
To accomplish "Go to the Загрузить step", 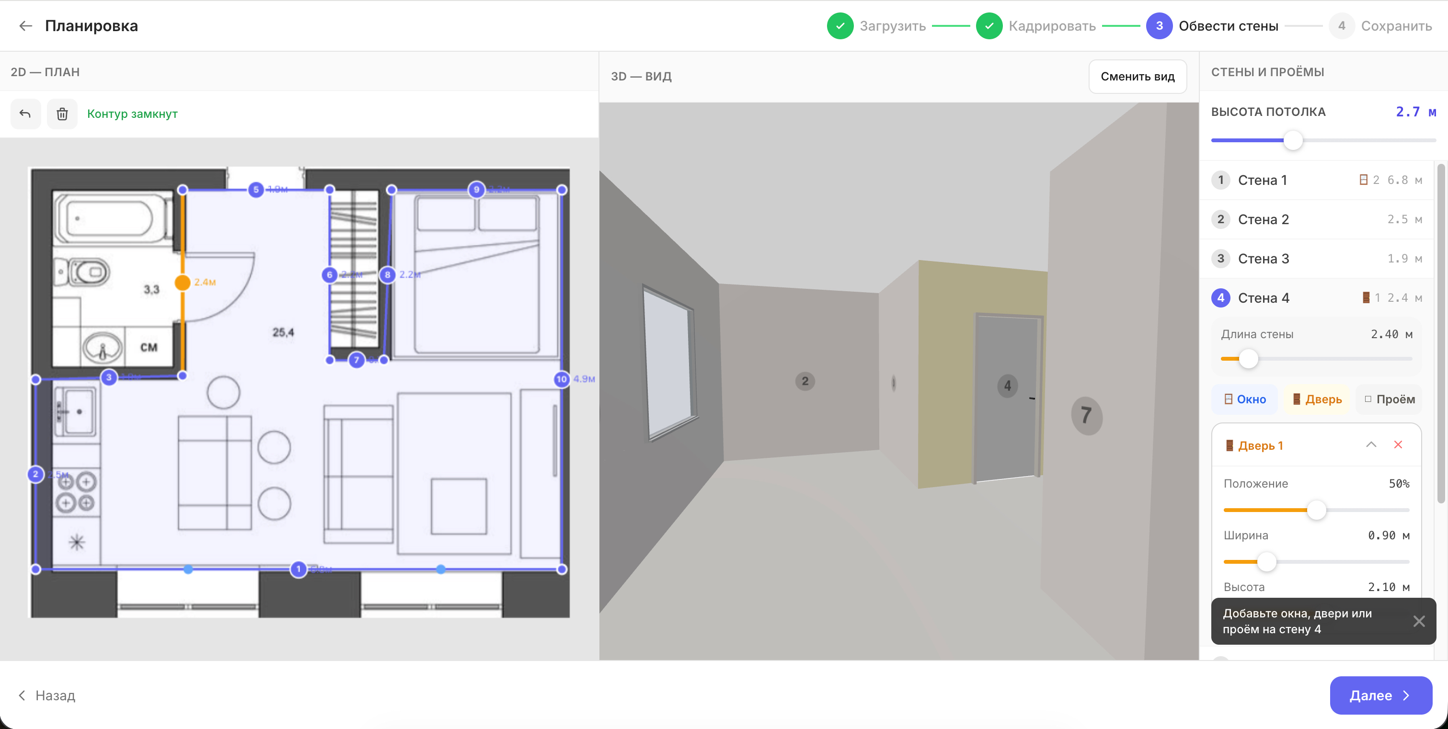I will [x=876, y=26].
